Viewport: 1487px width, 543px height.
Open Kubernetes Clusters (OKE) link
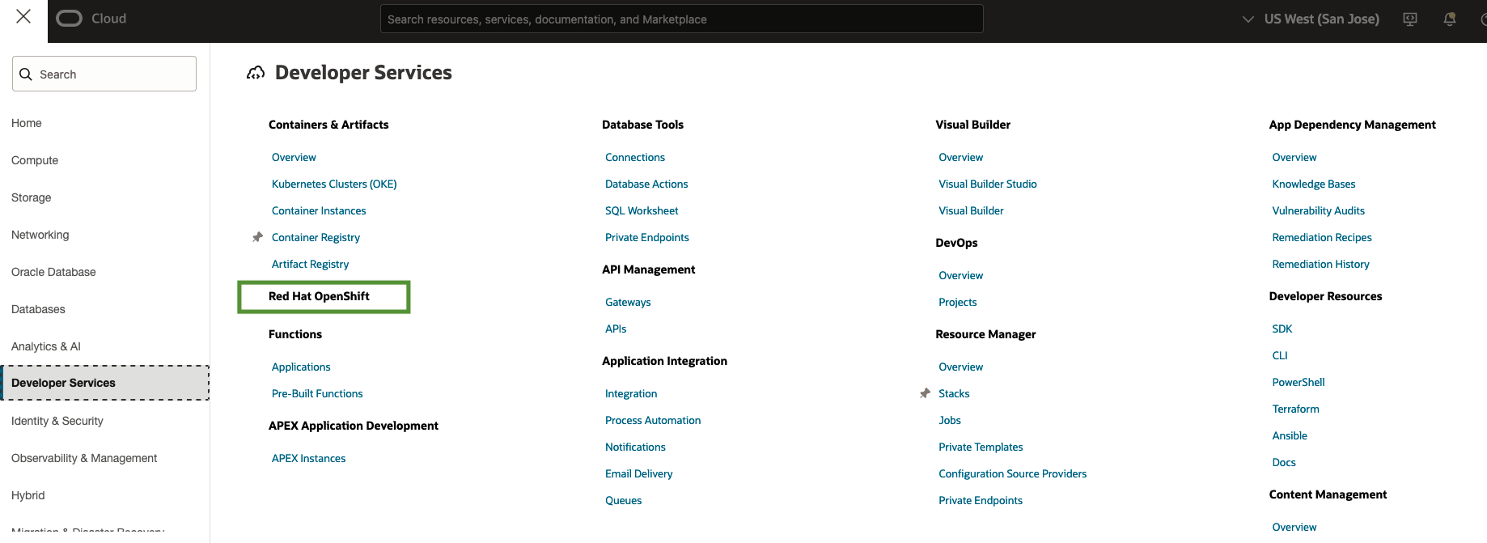pos(334,184)
